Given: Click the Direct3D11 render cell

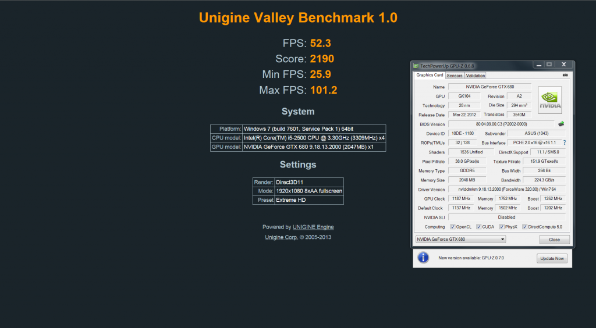Looking at the screenshot, I should click(309, 182).
